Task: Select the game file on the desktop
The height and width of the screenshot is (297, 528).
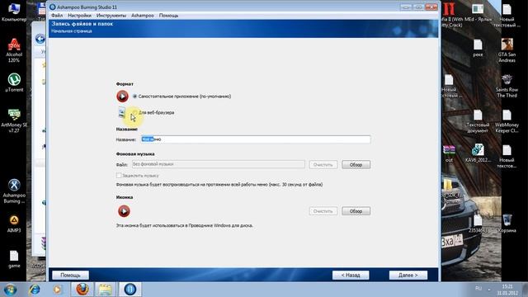Action: (14, 259)
